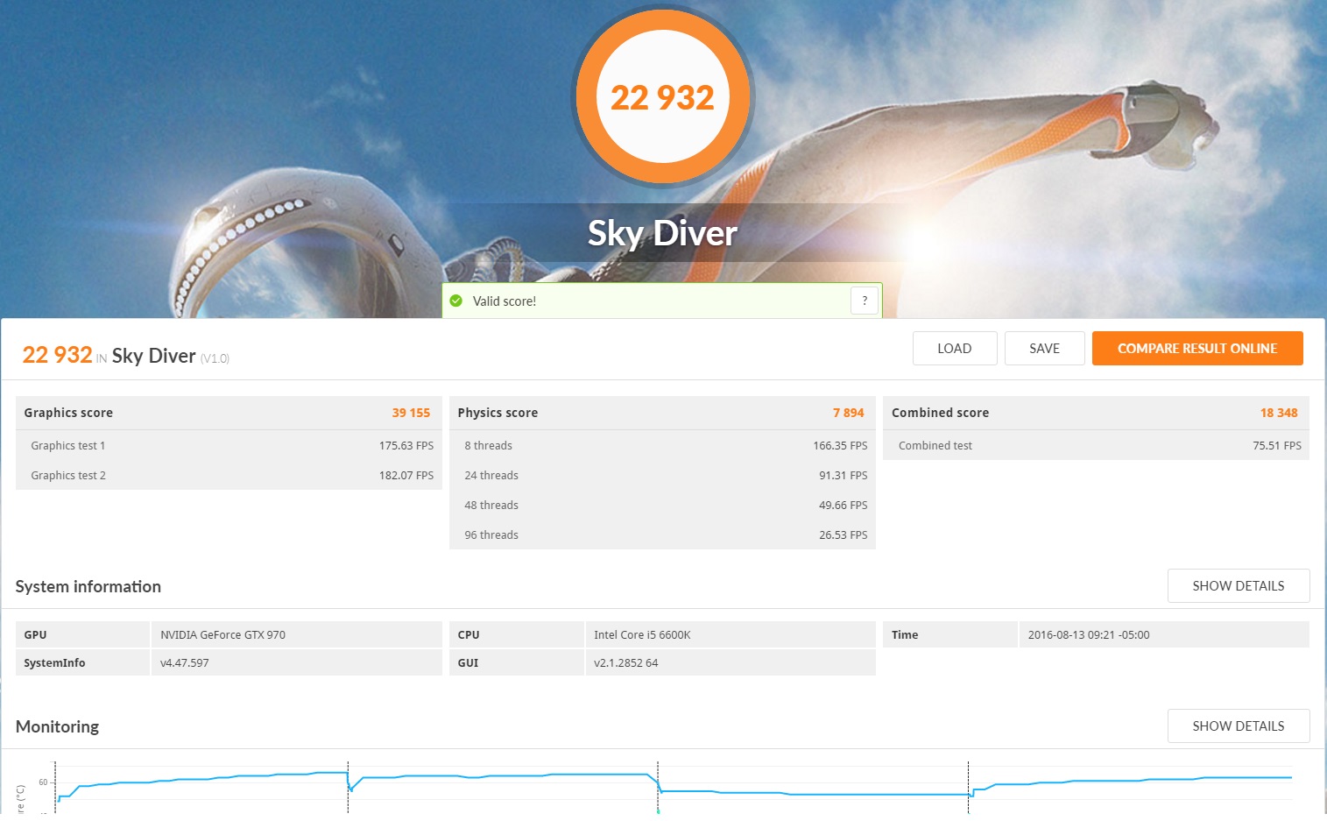Select Graphics test 1 row label
This screenshot has width=1327, height=821.
[67, 445]
